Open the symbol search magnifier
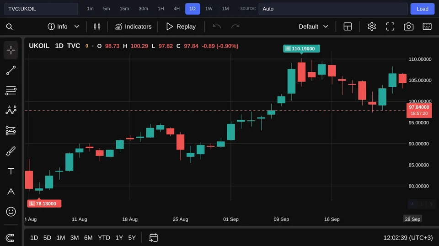This screenshot has height=246, width=439. [9, 27]
